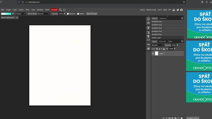The height and width of the screenshot is (119, 212).
Task: Open the Image menu
Action: (8, 10)
